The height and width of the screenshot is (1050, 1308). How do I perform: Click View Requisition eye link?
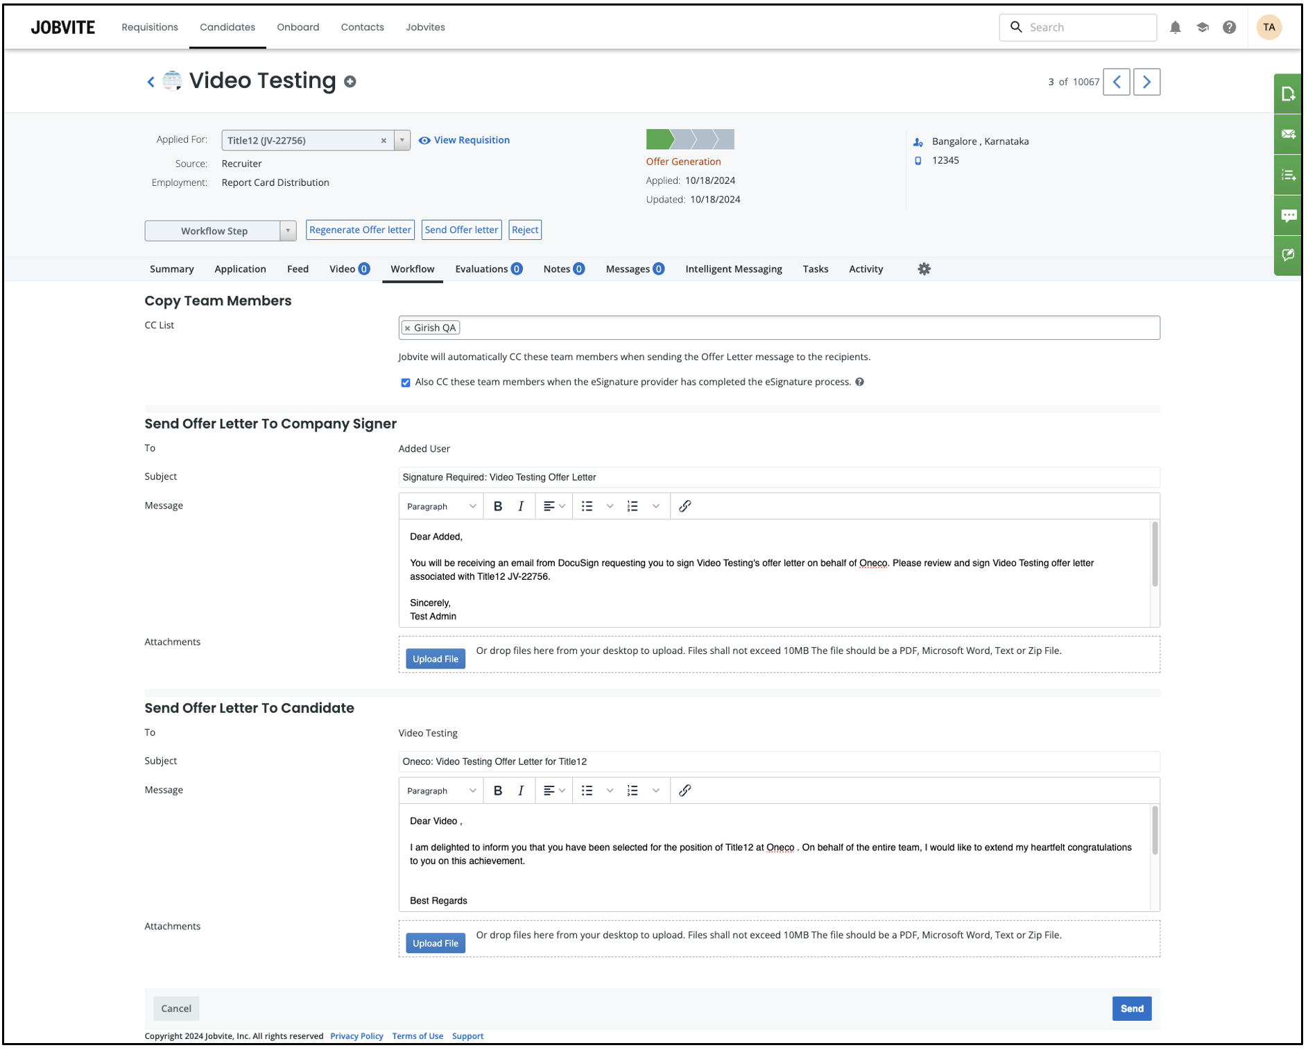point(464,140)
